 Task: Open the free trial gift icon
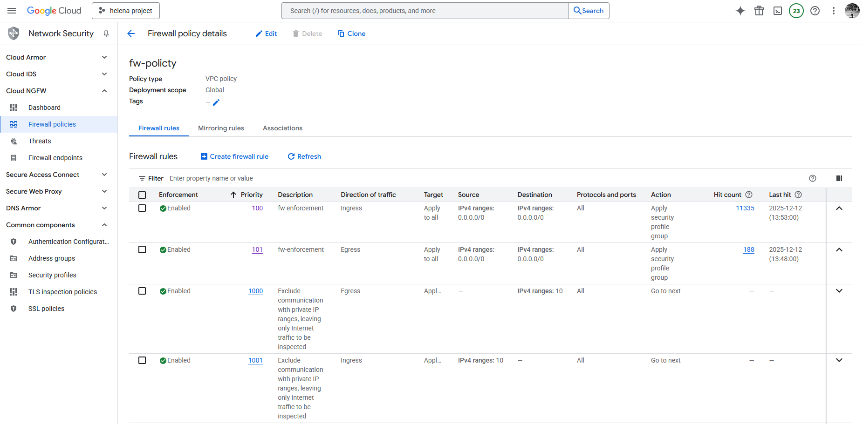pyautogui.click(x=759, y=11)
